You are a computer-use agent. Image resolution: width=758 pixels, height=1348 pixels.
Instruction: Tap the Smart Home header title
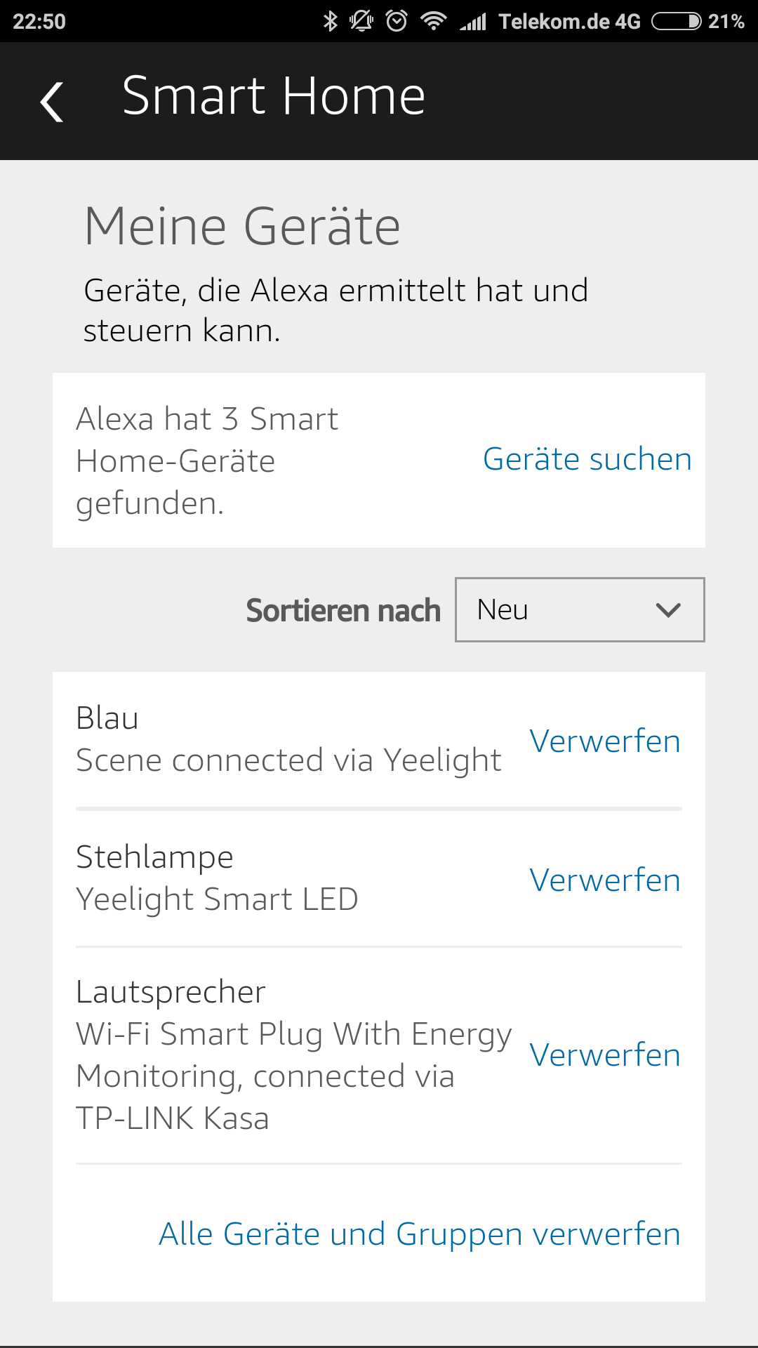pyautogui.click(x=274, y=96)
